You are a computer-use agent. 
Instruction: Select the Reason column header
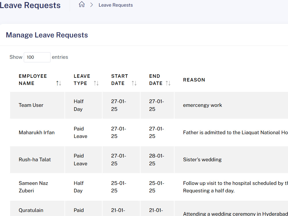(194, 80)
